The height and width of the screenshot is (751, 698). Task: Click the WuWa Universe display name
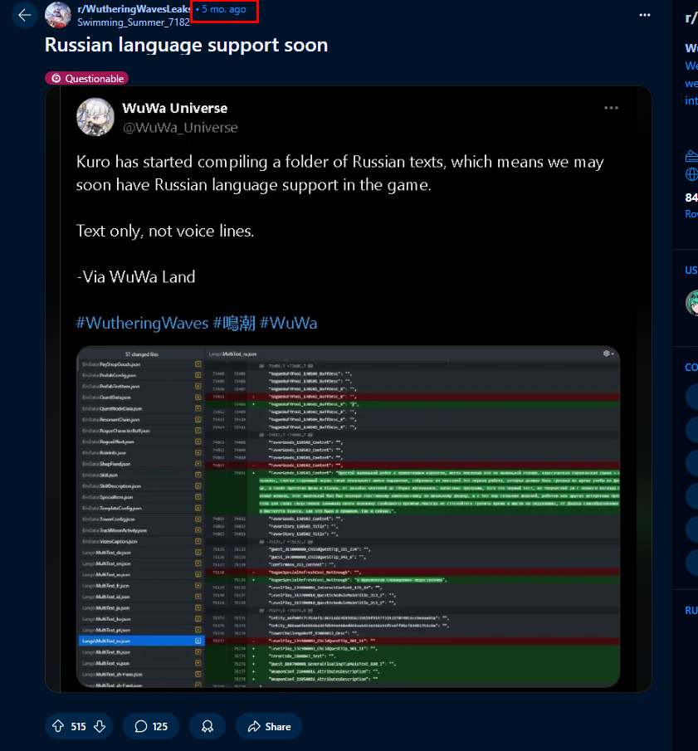point(175,108)
